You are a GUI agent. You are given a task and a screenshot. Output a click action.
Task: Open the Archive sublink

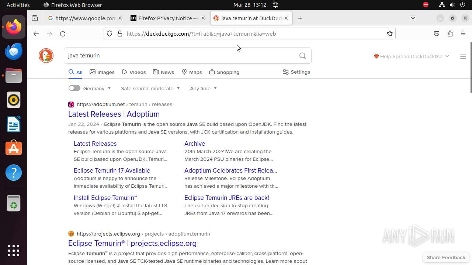pos(195,144)
